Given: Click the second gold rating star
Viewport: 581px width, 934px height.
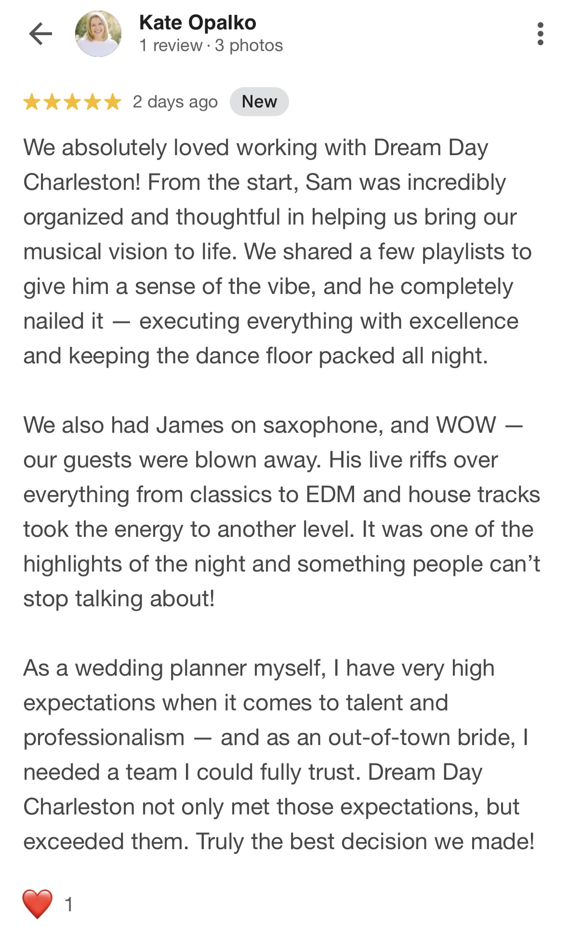Looking at the screenshot, I should coord(52,102).
